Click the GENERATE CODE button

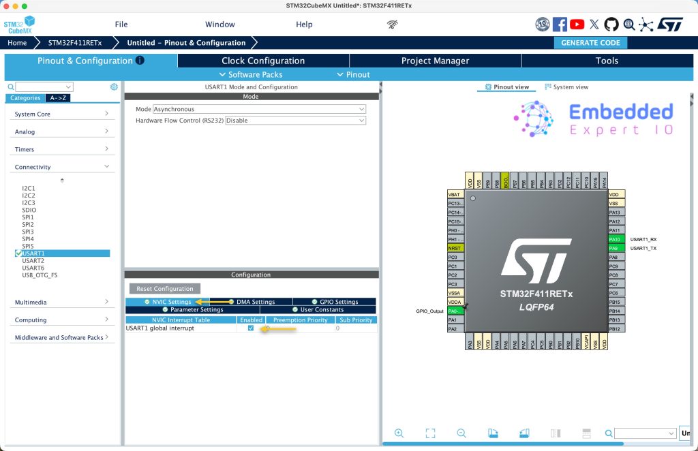click(590, 43)
